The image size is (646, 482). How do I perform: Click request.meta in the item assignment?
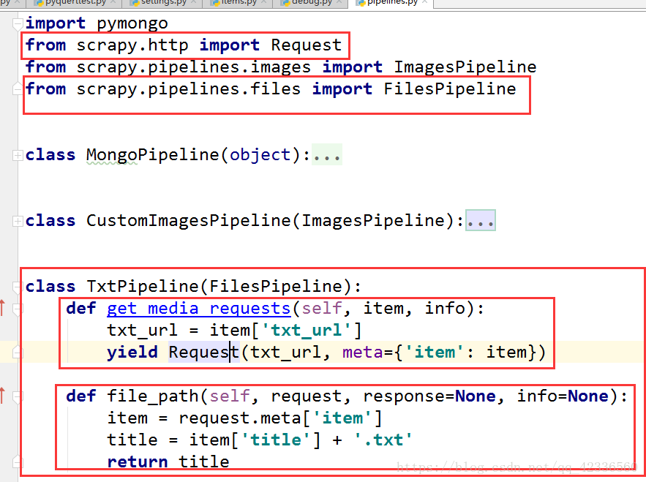(240, 418)
